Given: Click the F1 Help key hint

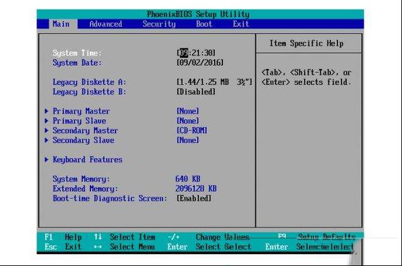Looking at the screenshot, I should (x=63, y=237).
